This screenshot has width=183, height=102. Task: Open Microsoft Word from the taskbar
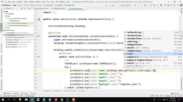(x=38, y=99)
